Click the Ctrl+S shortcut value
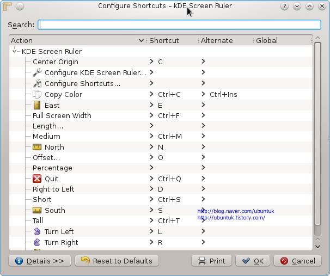Screen dimensions: 330x276 click(169, 199)
